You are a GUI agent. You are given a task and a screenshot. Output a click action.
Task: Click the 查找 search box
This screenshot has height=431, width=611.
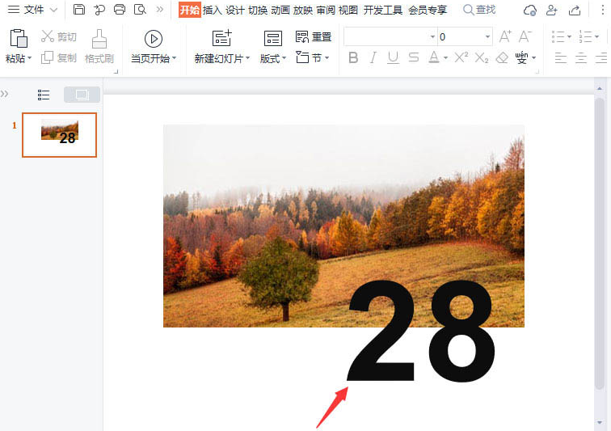click(x=479, y=10)
